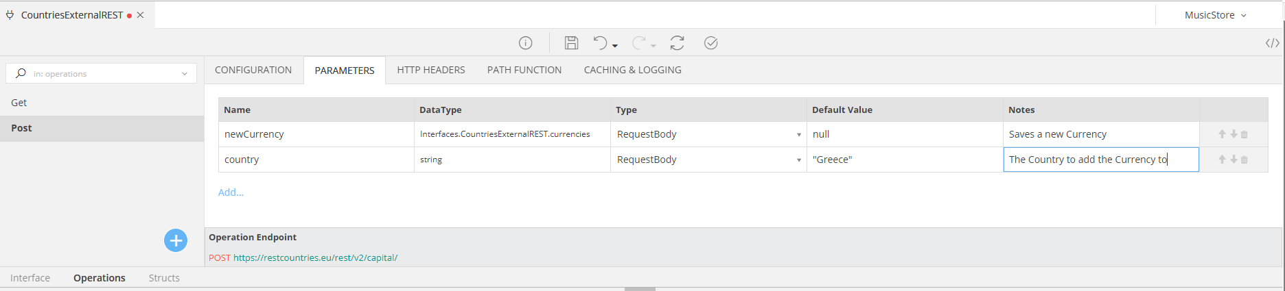The height and width of the screenshot is (291, 1285).
Task: Show source code view icon
Action: coord(1272,43)
